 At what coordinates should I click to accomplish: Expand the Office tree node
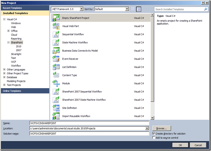pyautogui.click(x=8, y=31)
